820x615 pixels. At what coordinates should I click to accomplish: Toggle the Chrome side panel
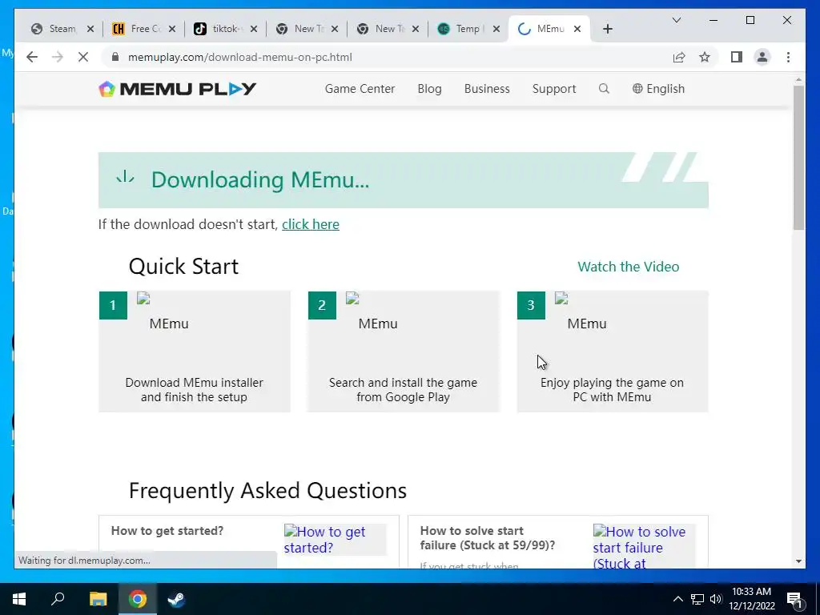tap(737, 57)
